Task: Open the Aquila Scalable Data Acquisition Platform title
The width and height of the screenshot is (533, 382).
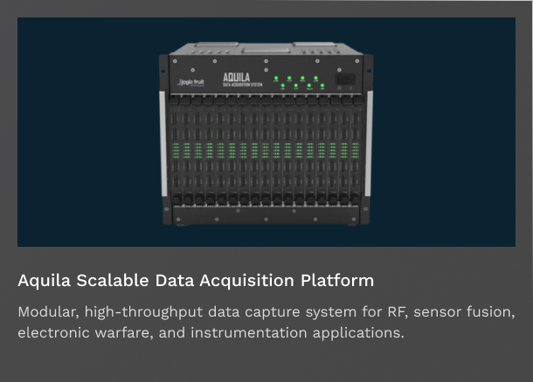Action: coord(196,281)
